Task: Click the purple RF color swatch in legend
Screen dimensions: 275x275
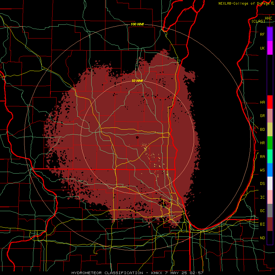Action: click(270, 34)
